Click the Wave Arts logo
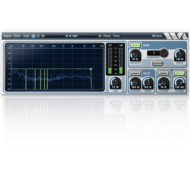 (x=176, y=36)
